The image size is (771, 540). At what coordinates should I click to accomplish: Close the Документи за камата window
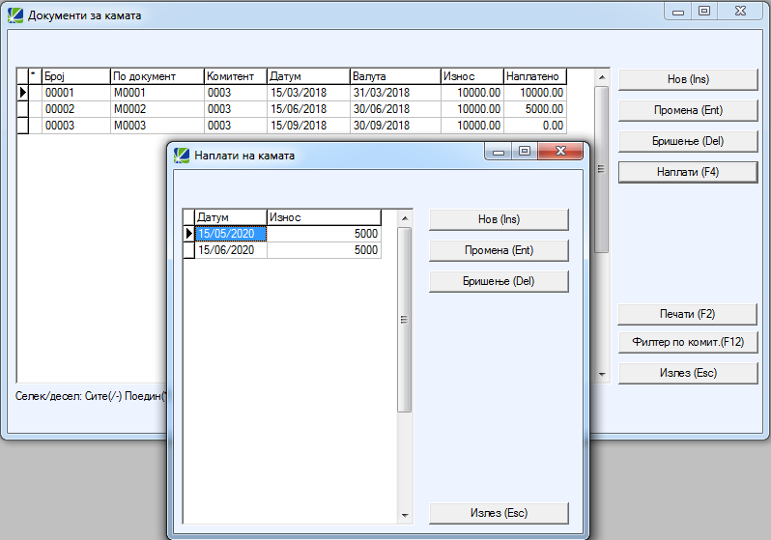coord(740,11)
